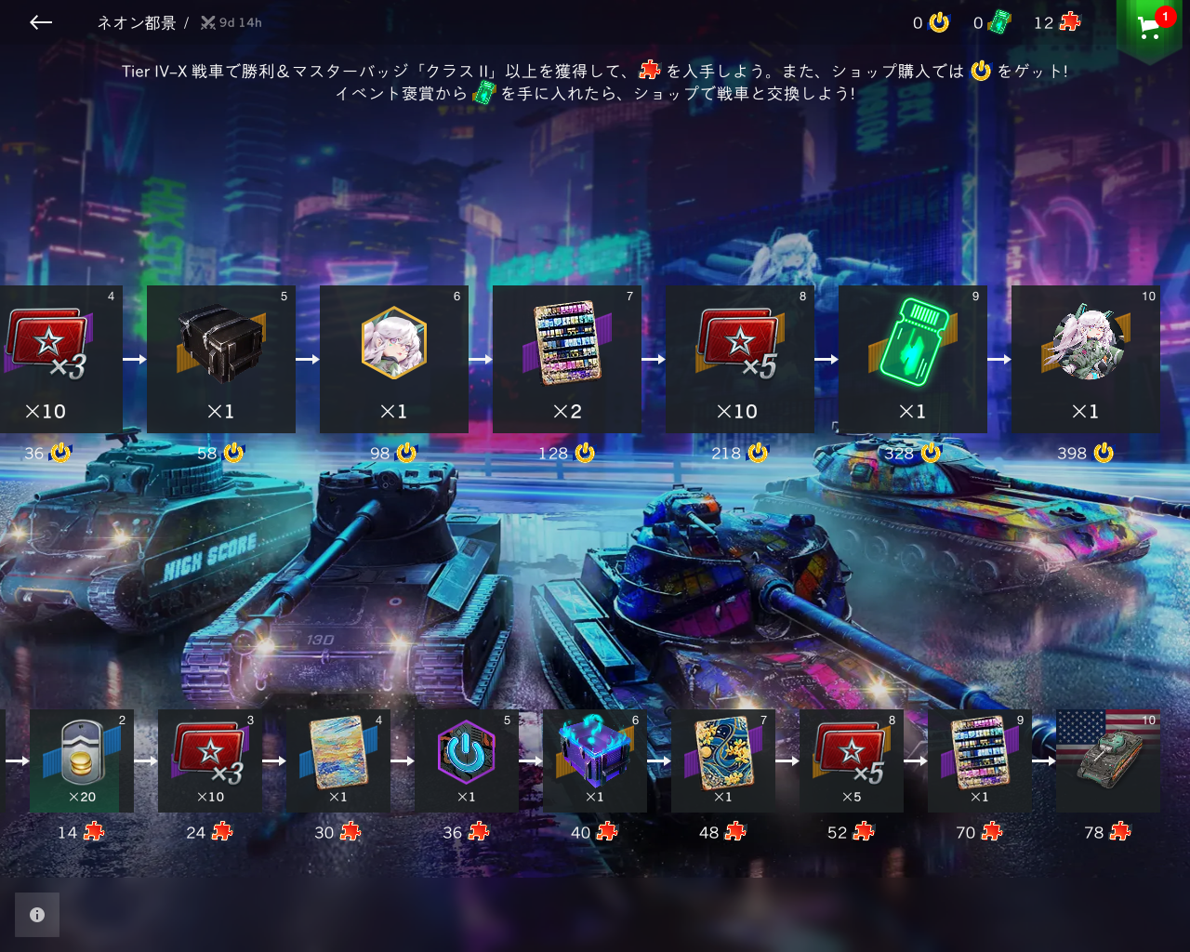Image resolution: width=1190 pixels, height=952 pixels.
Task: Select bottom stage 6 mystery box reward
Action: [595, 760]
